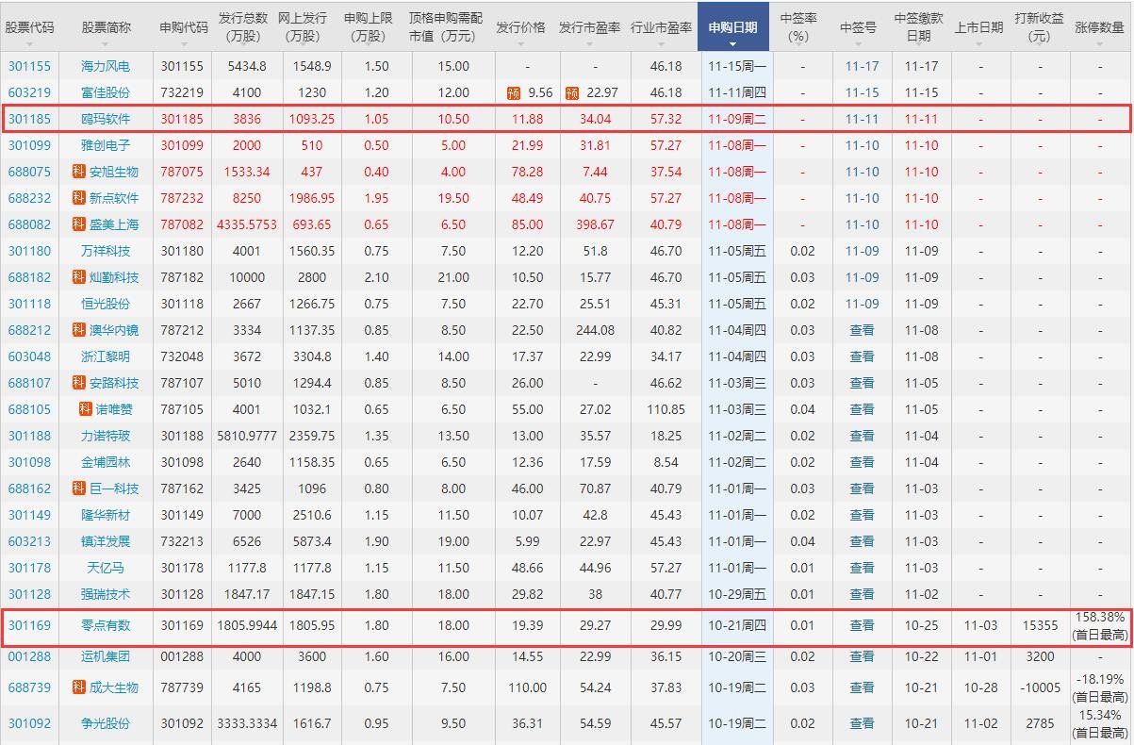Click the -10005 profit value for 成大生物
1134x745 pixels.
(x=1040, y=687)
